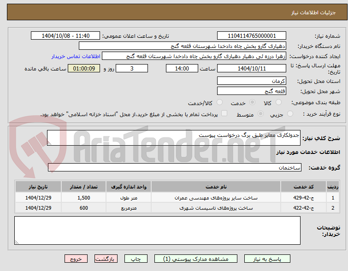Click ساخت سایر پروژه‌های مهندسی عمران cell
Image resolution: width=348 pixels, height=271 pixels.
(x=216, y=198)
